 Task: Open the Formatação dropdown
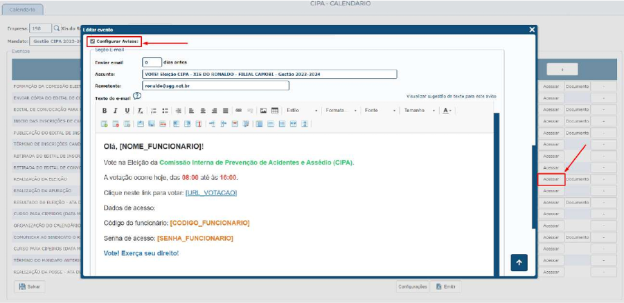341,111
